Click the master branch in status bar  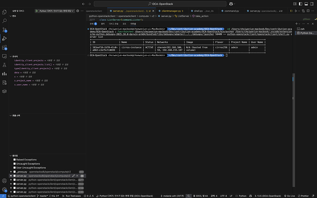43,196
